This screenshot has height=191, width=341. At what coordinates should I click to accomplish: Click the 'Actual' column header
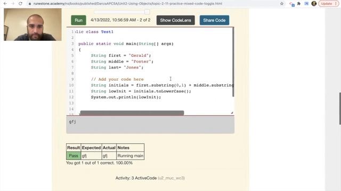point(109,147)
